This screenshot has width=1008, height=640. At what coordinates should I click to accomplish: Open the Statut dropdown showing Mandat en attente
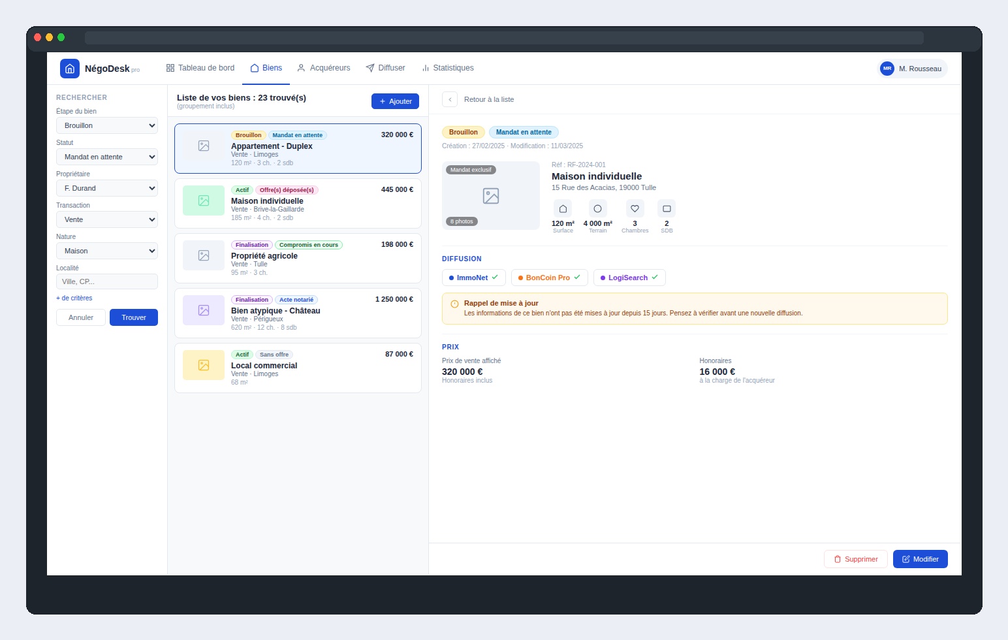[x=107, y=157]
